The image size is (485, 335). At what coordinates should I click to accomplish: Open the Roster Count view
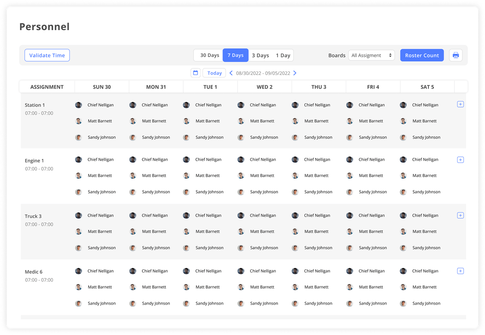[x=422, y=55]
